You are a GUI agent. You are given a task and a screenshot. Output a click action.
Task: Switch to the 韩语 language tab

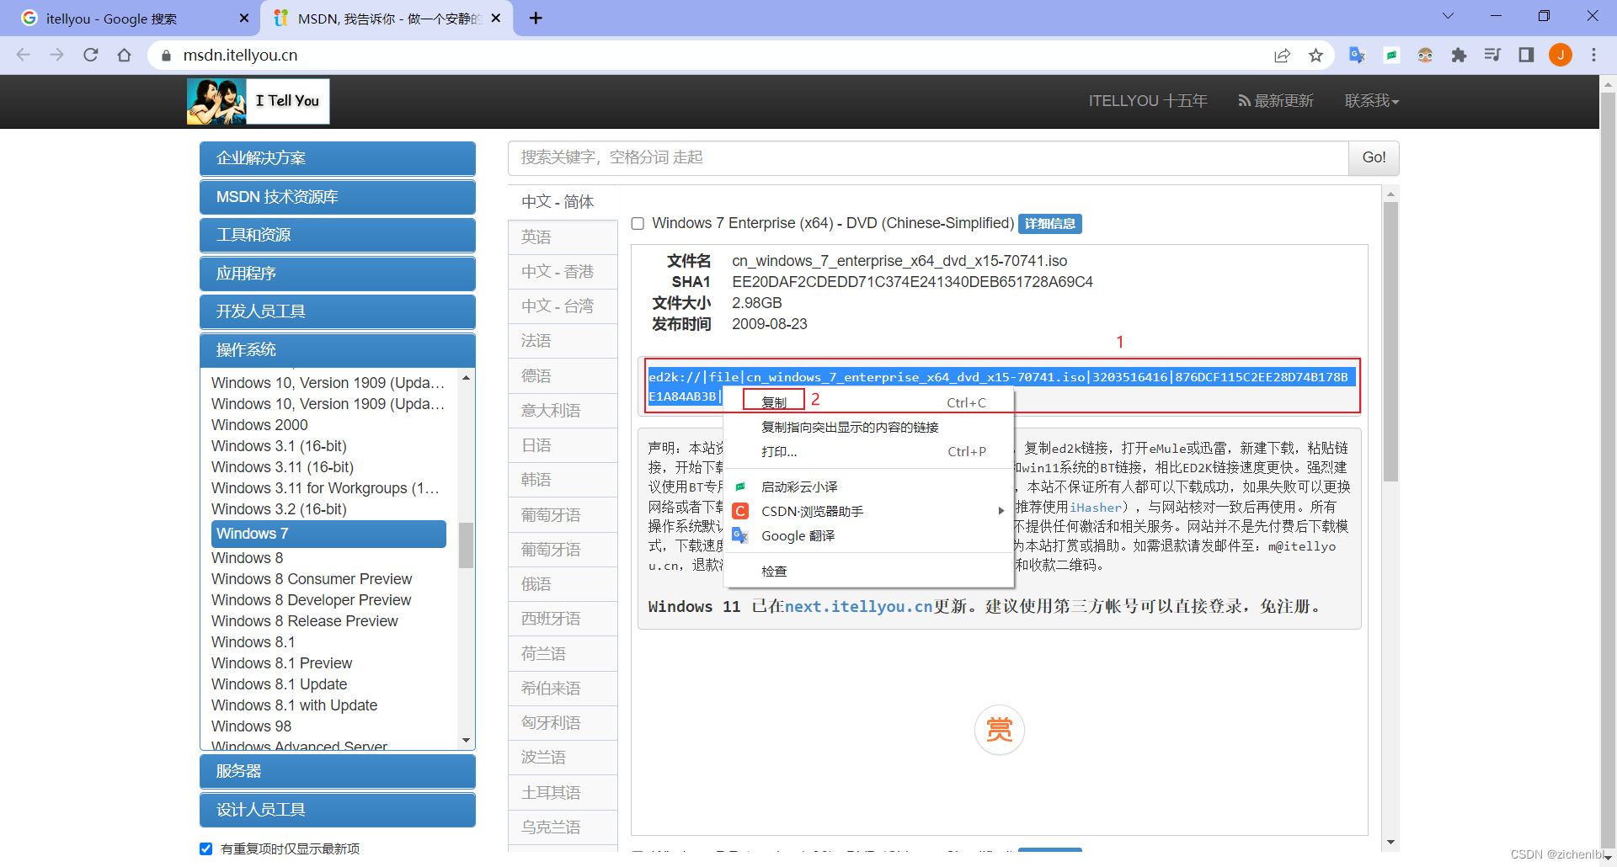click(563, 480)
